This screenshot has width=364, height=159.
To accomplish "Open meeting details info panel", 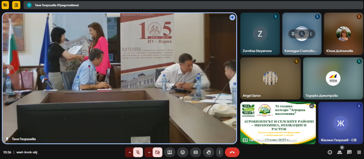I will pyautogui.click(x=330, y=152).
